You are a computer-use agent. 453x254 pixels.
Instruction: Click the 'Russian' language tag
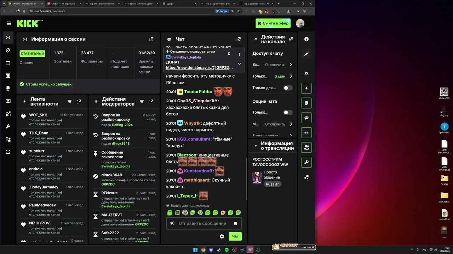click(273, 184)
